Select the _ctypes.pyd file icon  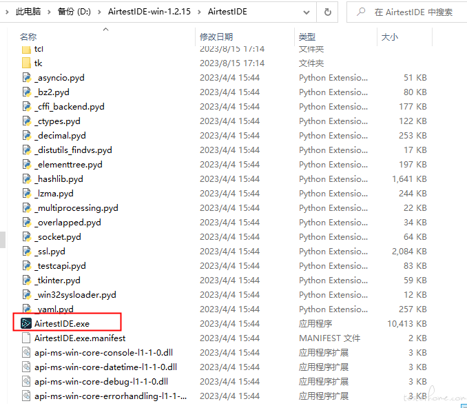click(x=26, y=121)
